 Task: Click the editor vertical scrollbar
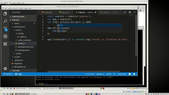[x=136, y=36]
